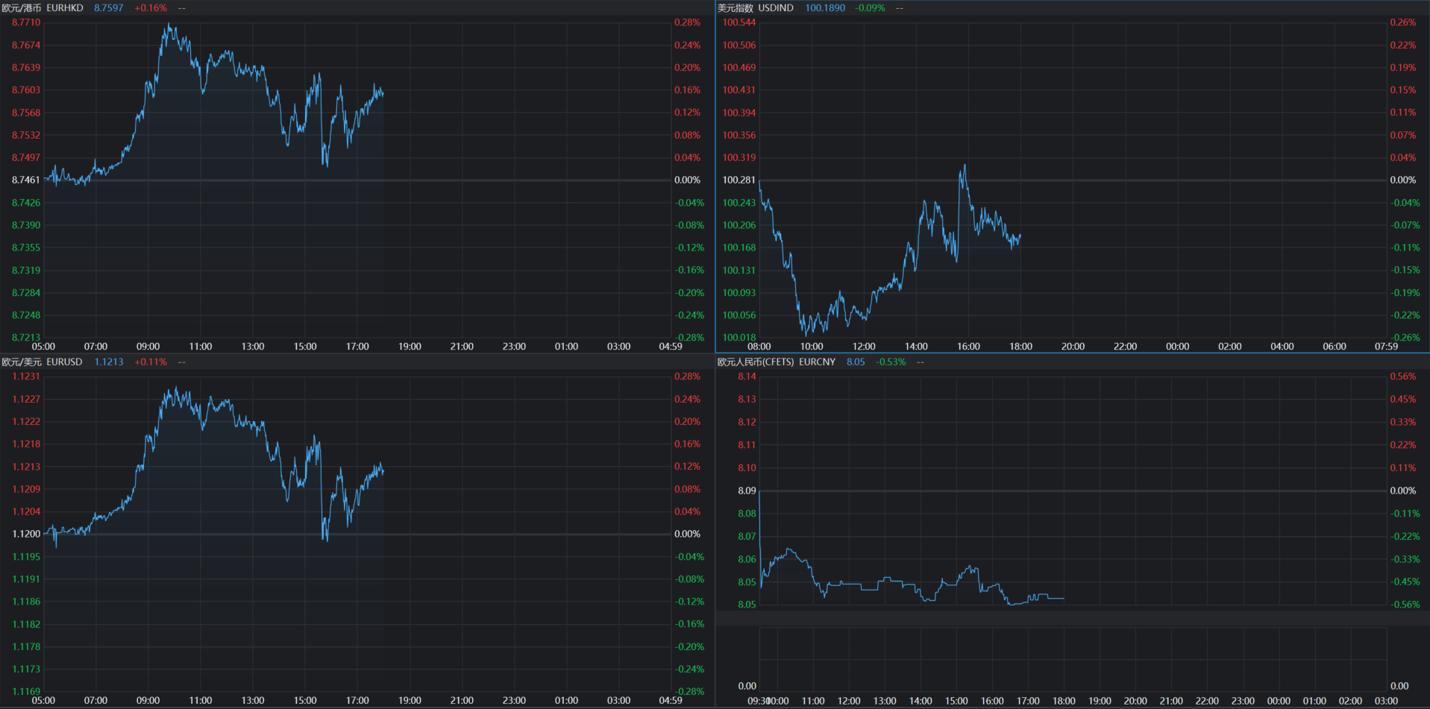The height and width of the screenshot is (709, 1430).
Task: Click the USDIND intraday price line spike
Action: pos(965,166)
